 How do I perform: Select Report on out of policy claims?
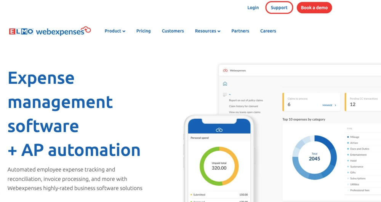[246, 100]
